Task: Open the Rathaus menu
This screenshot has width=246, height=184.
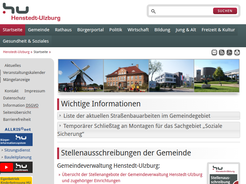Action: point(63,30)
